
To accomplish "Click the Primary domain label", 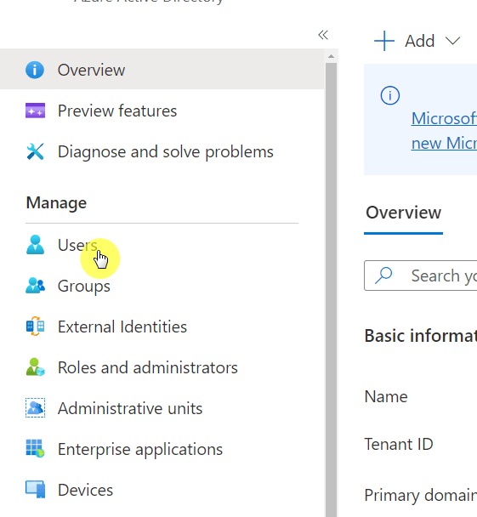I will pyautogui.click(x=421, y=495).
